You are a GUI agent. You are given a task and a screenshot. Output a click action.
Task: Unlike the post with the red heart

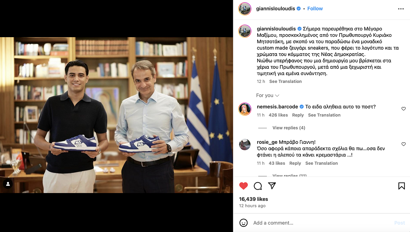(243, 186)
